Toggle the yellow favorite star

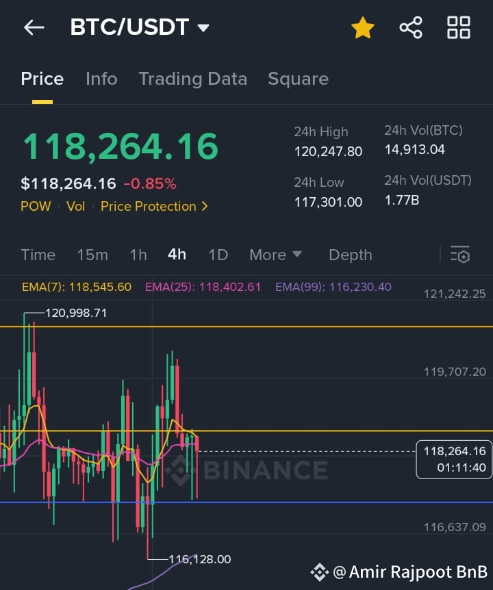(x=363, y=27)
